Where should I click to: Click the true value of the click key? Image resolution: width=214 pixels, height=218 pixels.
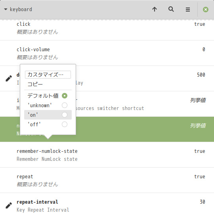[200, 24]
